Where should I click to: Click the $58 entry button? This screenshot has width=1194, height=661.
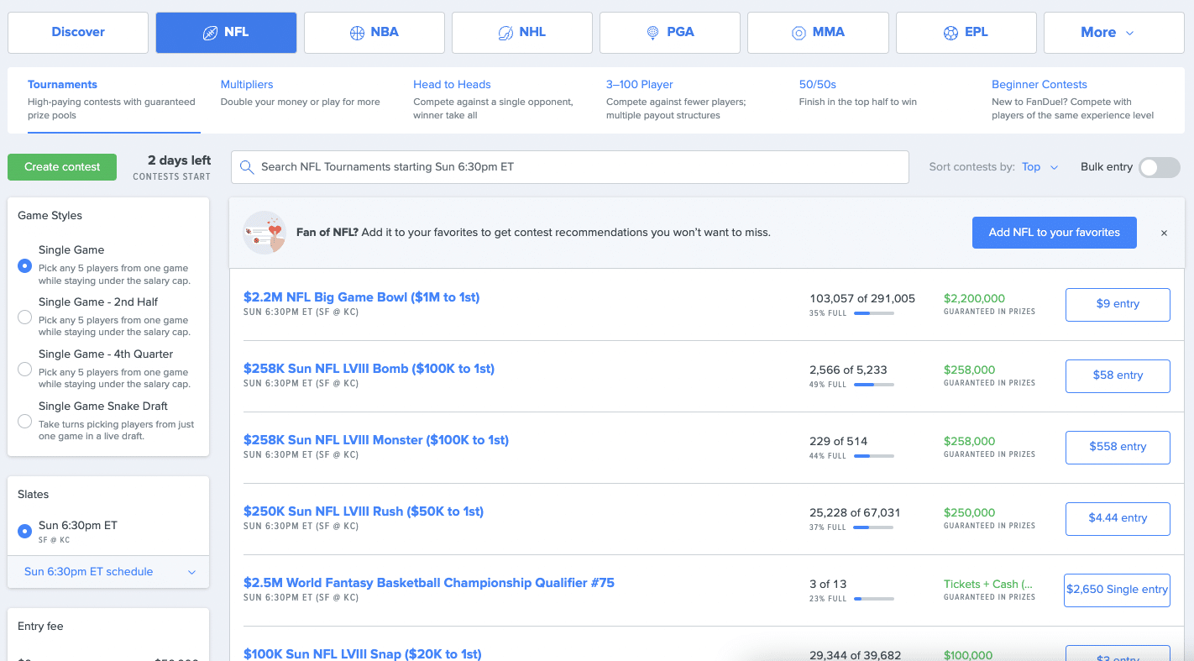[x=1118, y=376]
